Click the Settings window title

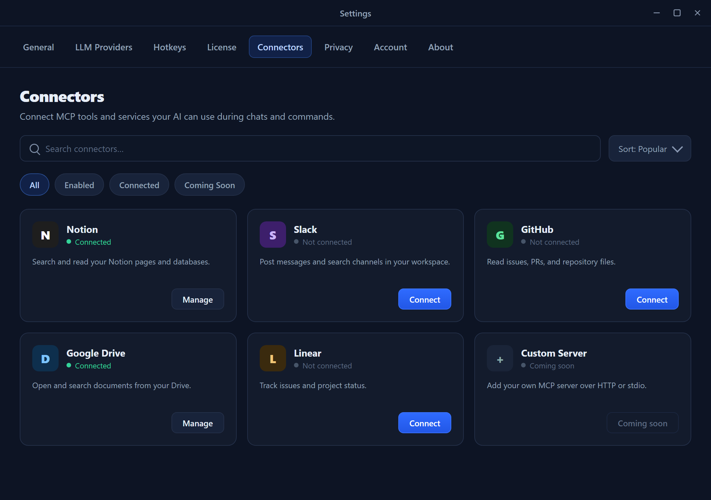coord(355,13)
